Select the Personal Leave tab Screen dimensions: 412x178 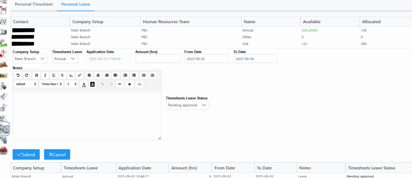coord(76,5)
